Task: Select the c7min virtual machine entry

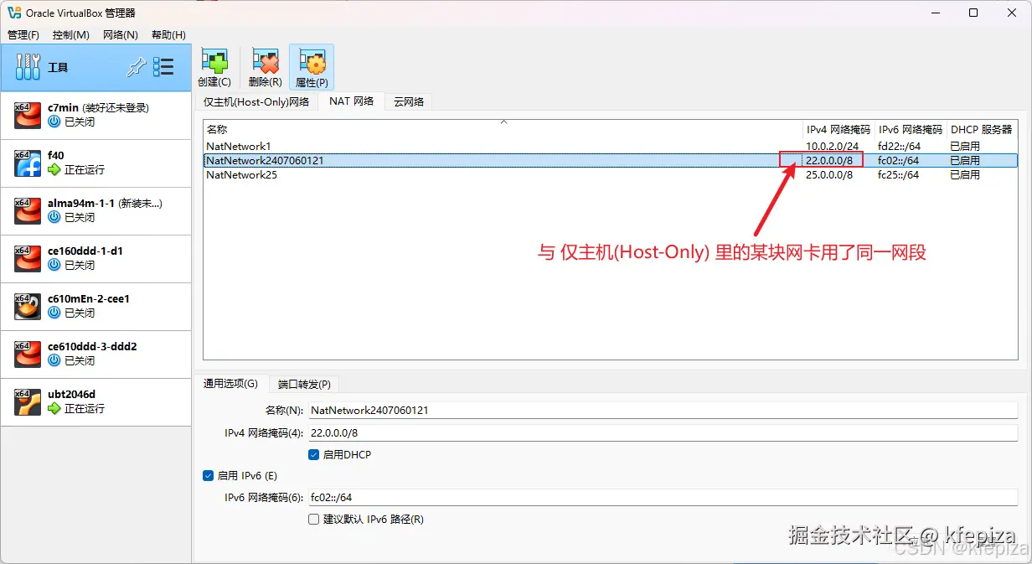Action: tap(96, 116)
